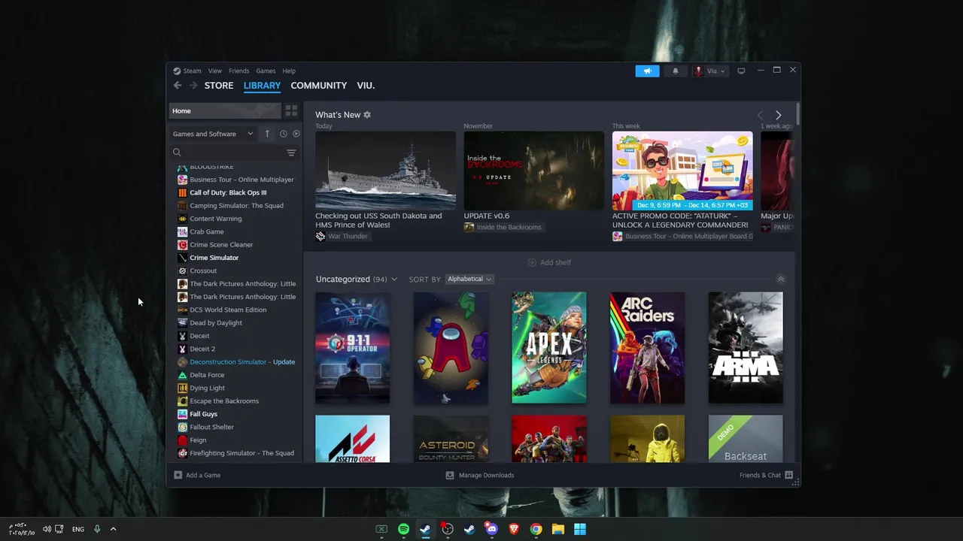Click the Add shelf button
Screen dimensions: 963x541
pos(549,262)
